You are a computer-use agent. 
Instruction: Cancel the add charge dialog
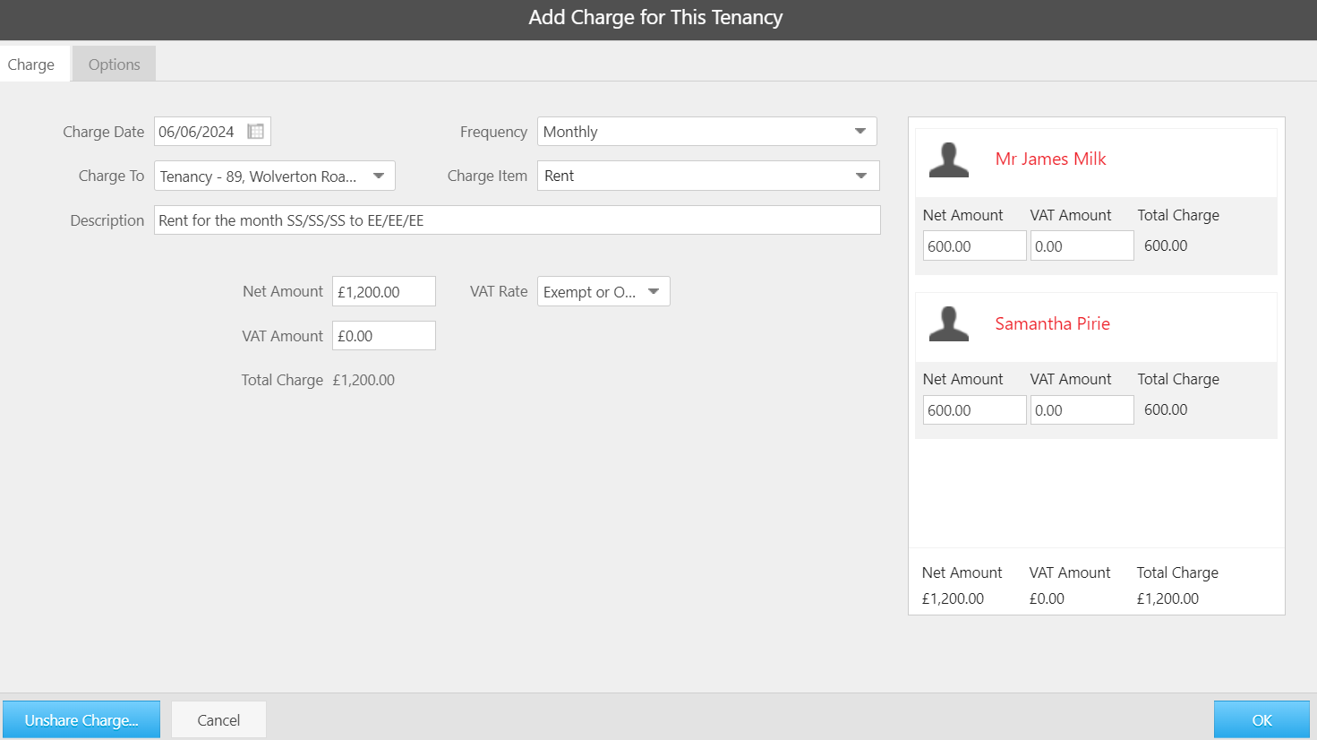pyautogui.click(x=218, y=720)
